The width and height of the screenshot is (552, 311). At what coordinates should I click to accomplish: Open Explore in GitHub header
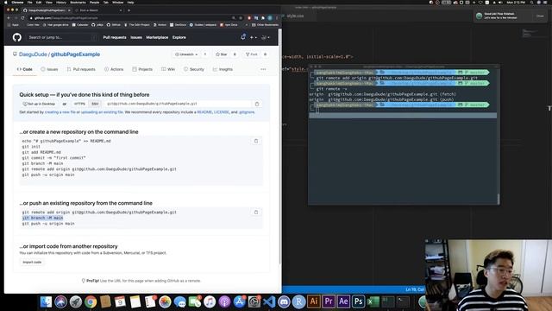point(179,37)
